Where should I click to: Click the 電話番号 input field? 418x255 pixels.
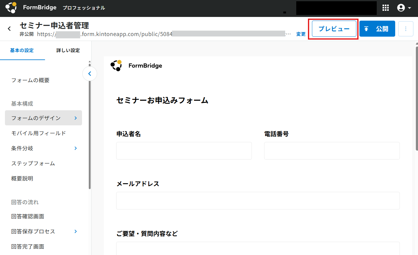332,151
